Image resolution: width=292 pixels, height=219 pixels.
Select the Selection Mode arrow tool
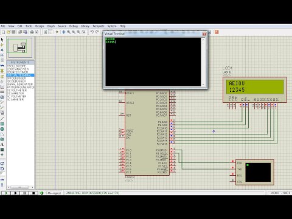[2, 40]
